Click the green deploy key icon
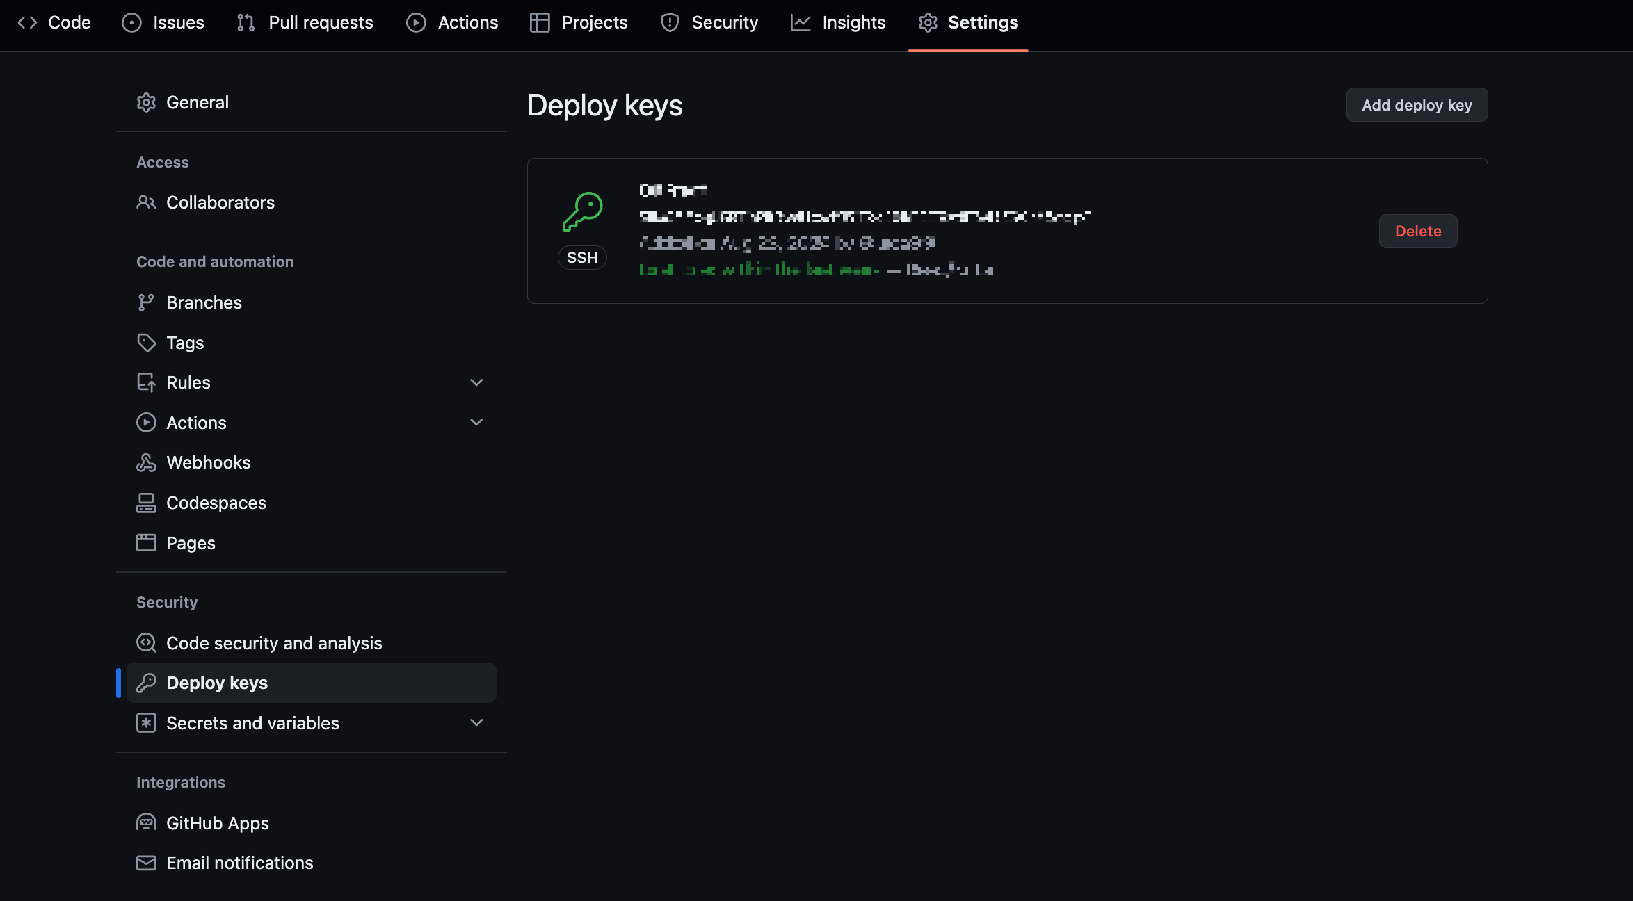Image resolution: width=1633 pixels, height=901 pixels. tap(582, 211)
